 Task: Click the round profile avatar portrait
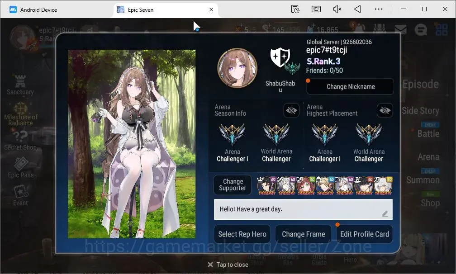click(x=237, y=68)
